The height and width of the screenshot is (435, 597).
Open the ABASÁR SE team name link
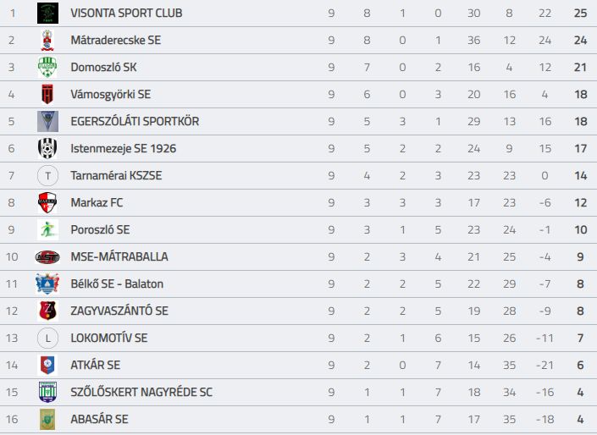point(99,419)
